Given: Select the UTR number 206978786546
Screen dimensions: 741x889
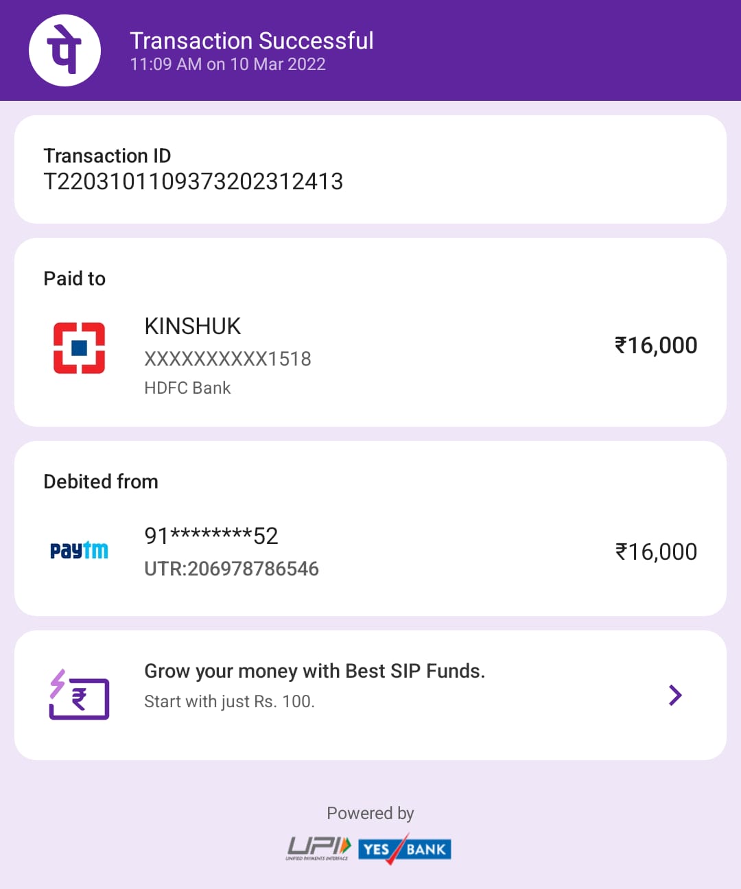Looking at the screenshot, I should pyautogui.click(x=231, y=569).
